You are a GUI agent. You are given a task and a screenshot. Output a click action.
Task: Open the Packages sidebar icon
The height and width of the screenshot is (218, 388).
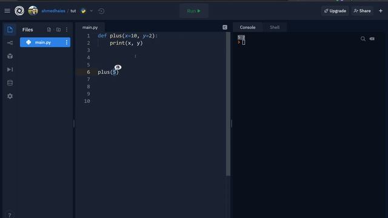pyautogui.click(x=10, y=56)
